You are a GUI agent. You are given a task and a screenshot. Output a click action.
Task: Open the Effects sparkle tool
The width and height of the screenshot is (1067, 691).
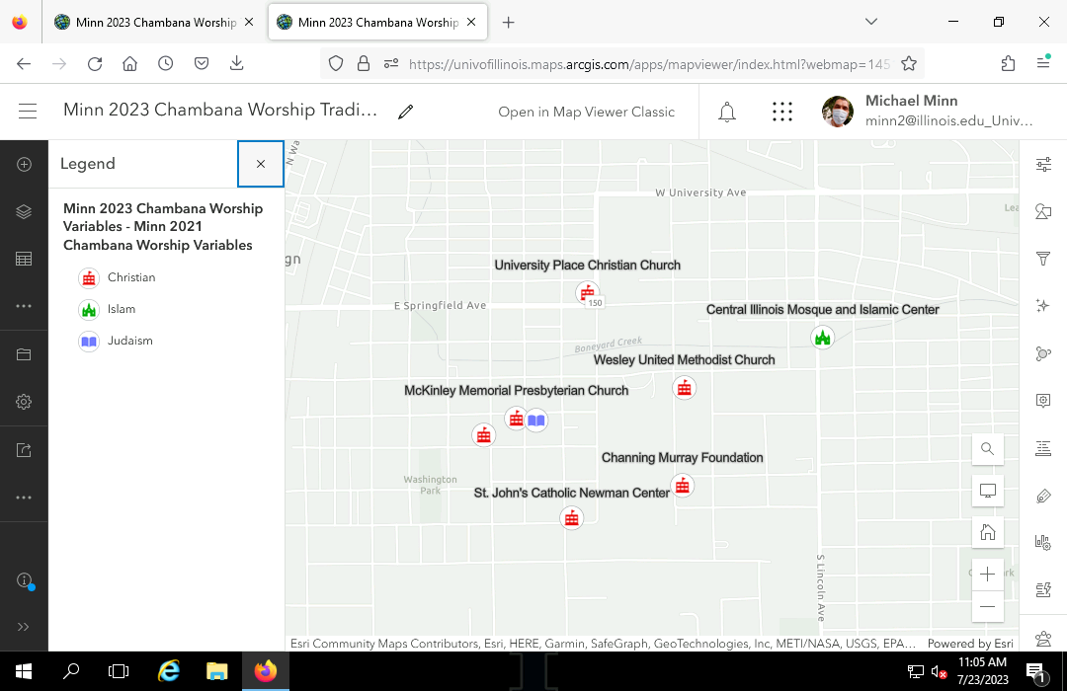coord(1042,306)
